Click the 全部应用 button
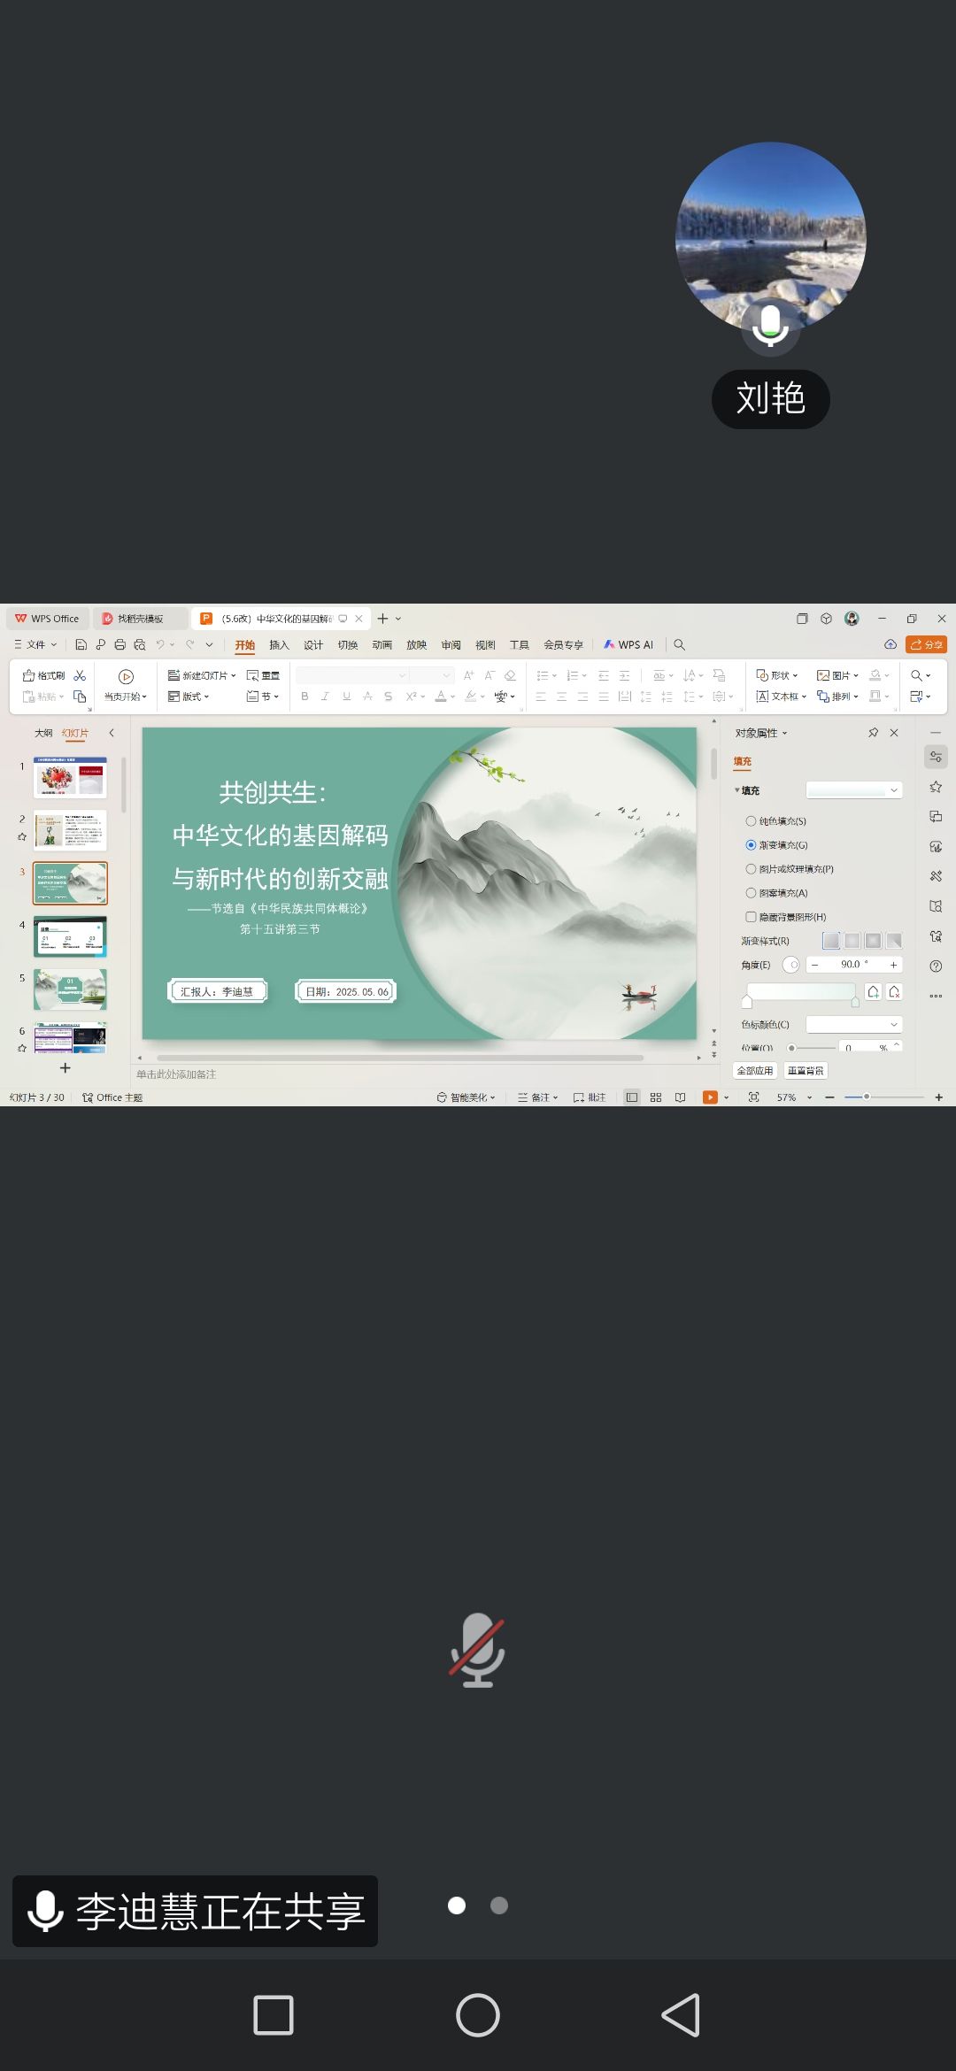The width and height of the screenshot is (956, 2071). [x=755, y=1071]
